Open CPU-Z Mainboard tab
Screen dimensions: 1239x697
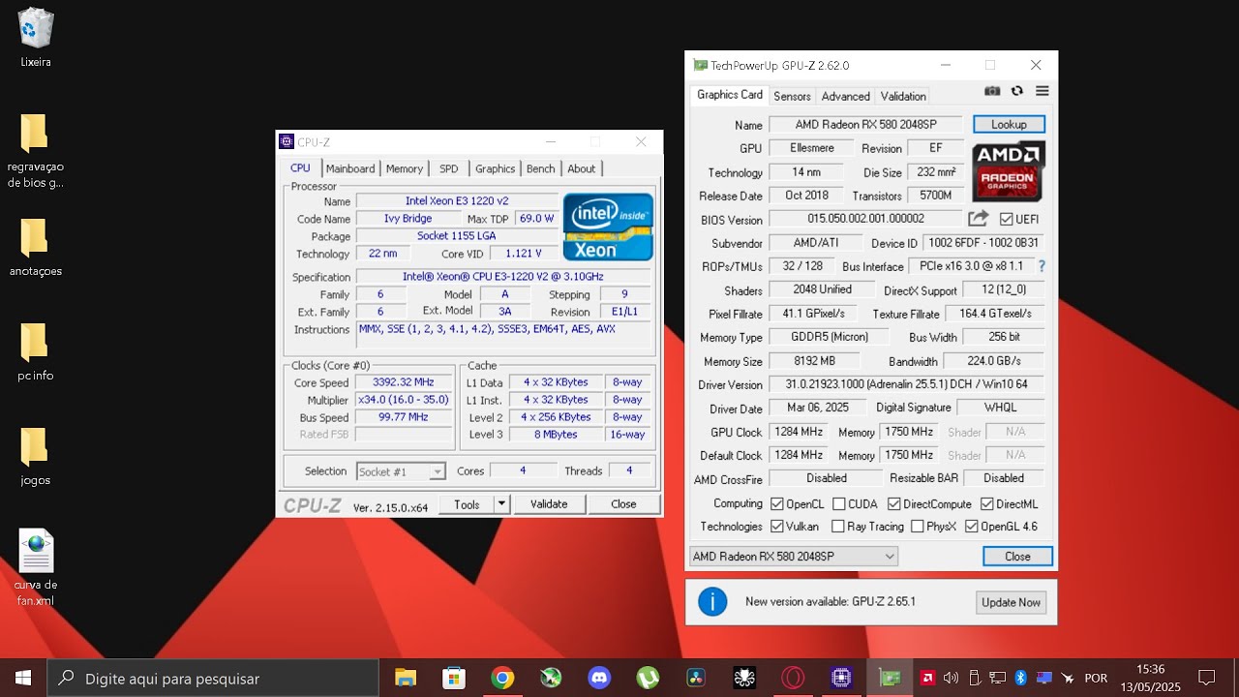[x=349, y=168]
